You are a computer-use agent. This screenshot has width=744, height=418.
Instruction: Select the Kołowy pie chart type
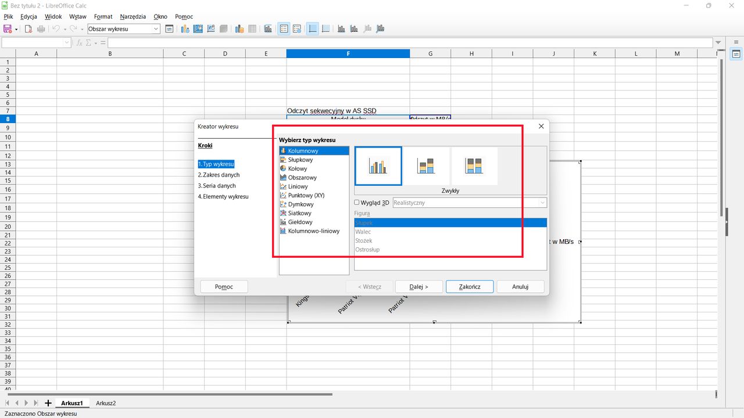point(297,168)
